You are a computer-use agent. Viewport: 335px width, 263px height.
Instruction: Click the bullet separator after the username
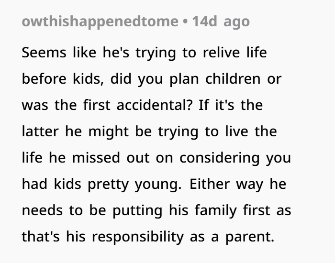(185, 22)
